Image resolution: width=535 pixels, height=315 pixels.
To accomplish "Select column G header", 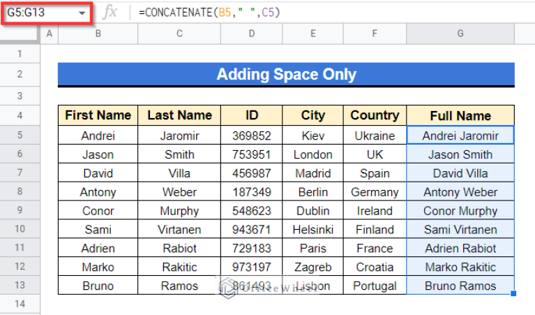I will tap(460, 34).
